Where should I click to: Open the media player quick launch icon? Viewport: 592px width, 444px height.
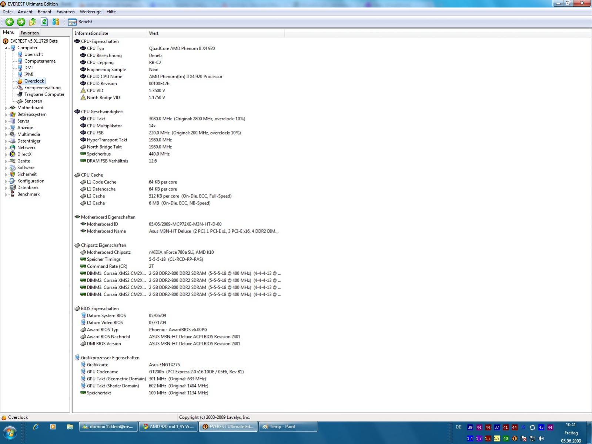point(53,427)
